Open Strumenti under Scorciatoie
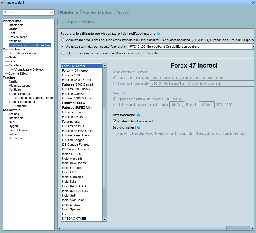The height and width of the screenshot is (233, 256). click(x=15, y=138)
